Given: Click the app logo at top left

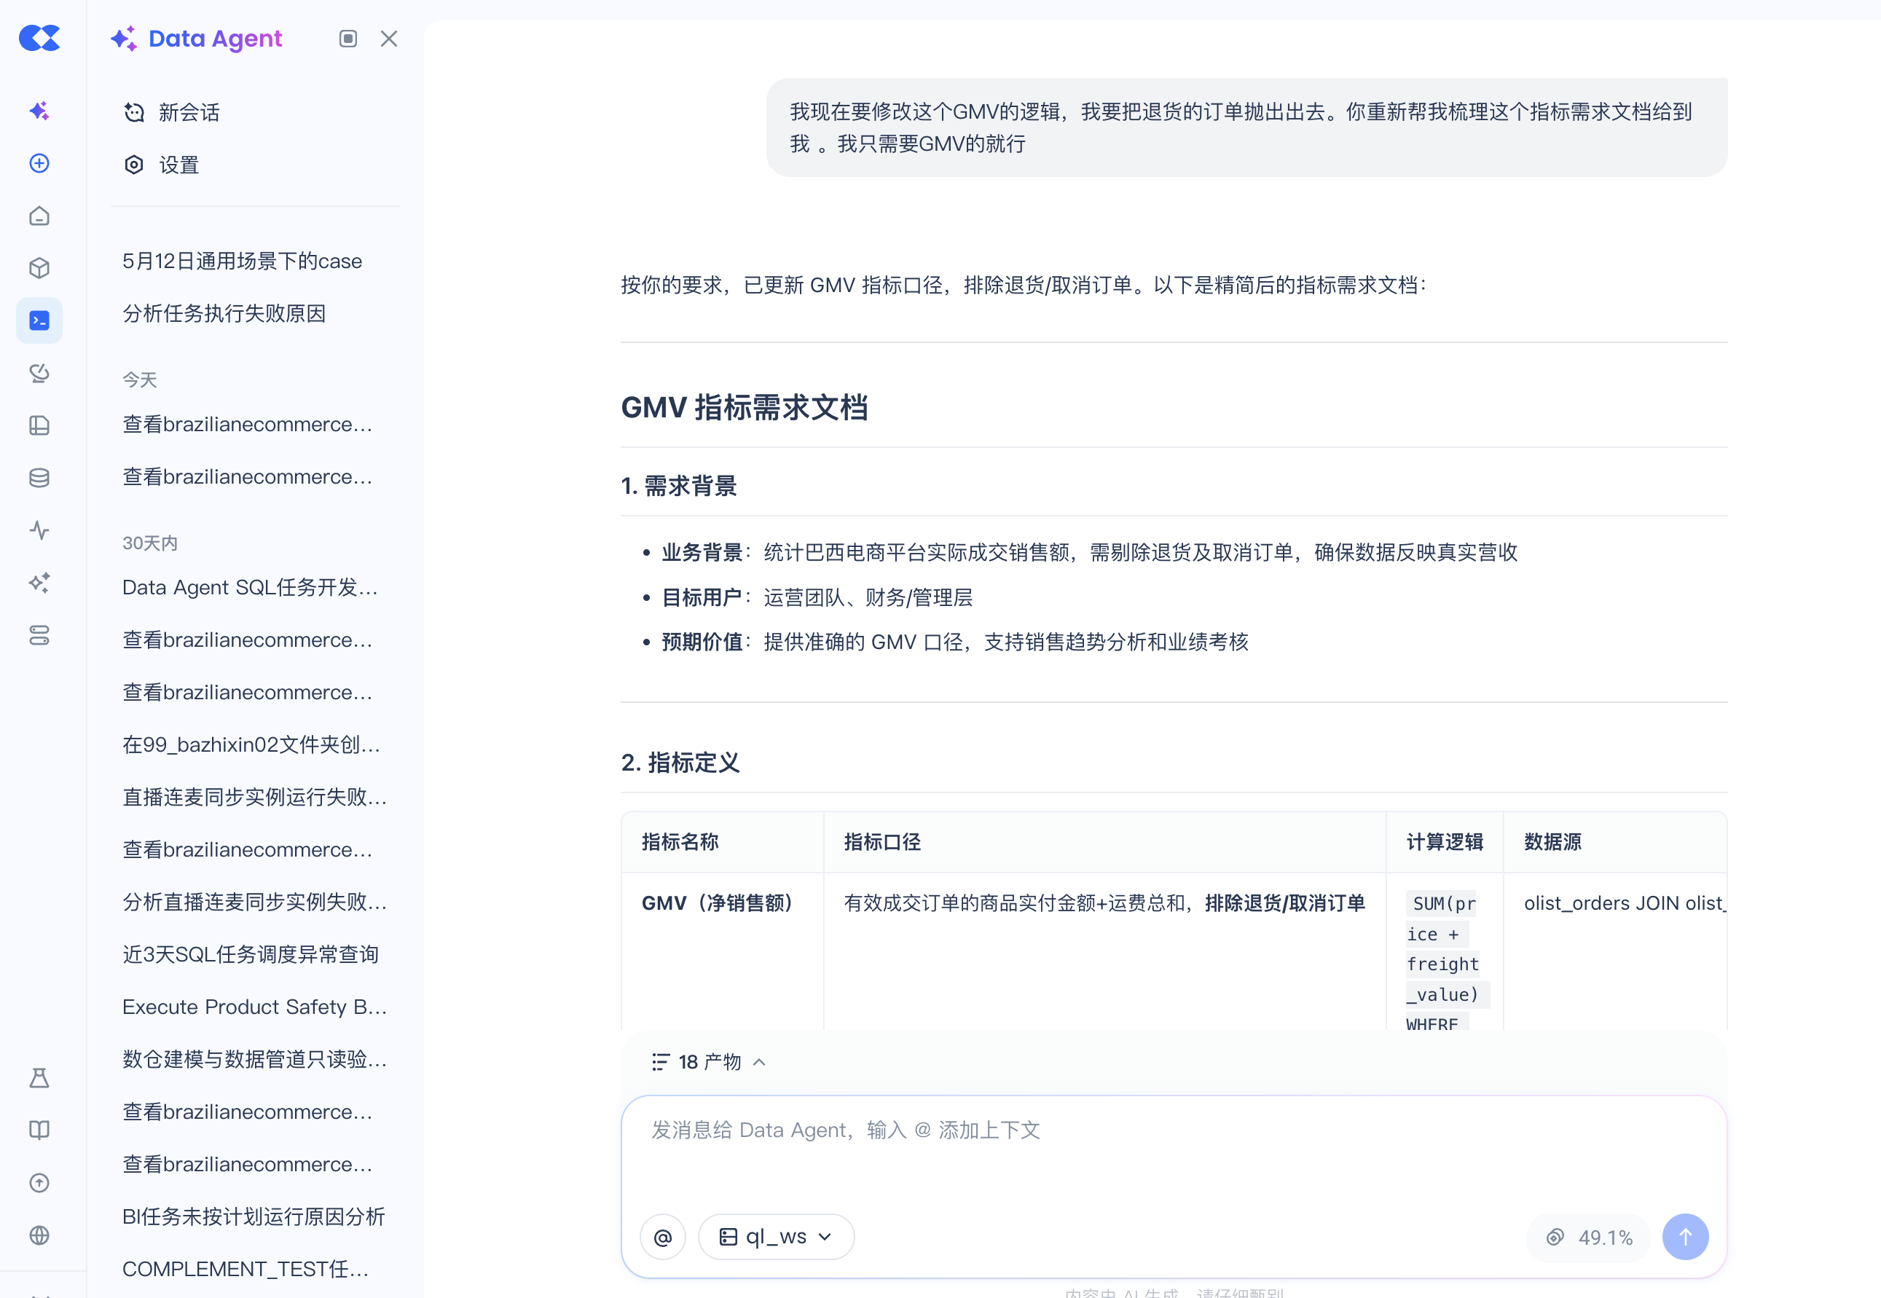Looking at the screenshot, I should pos(39,38).
